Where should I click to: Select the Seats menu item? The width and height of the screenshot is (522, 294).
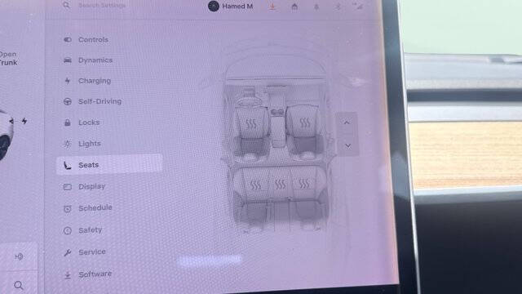pos(109,165)
